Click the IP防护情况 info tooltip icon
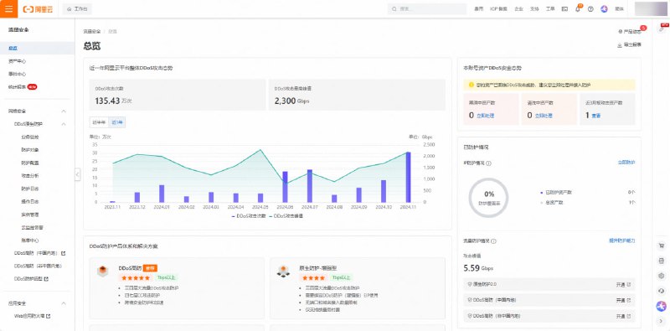The height and width of the screenshot is (331, 670). tap(489, 163)
